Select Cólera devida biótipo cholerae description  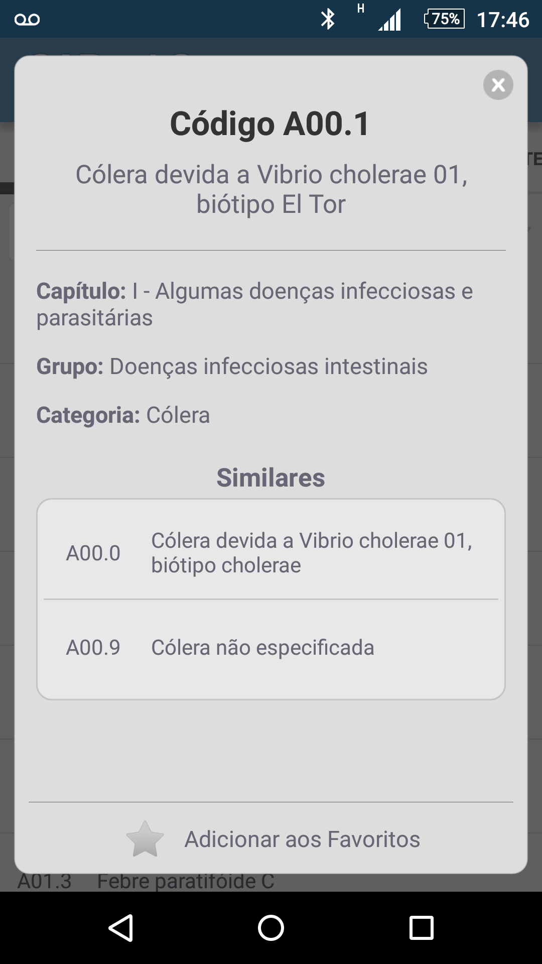point(311,553)
